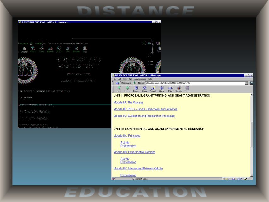Click the Back button in Netscape toolbar
This screenshot has width=269, height=202.
pos(119,89)
